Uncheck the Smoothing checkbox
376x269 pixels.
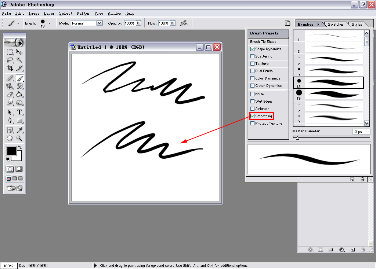point(252,116)
